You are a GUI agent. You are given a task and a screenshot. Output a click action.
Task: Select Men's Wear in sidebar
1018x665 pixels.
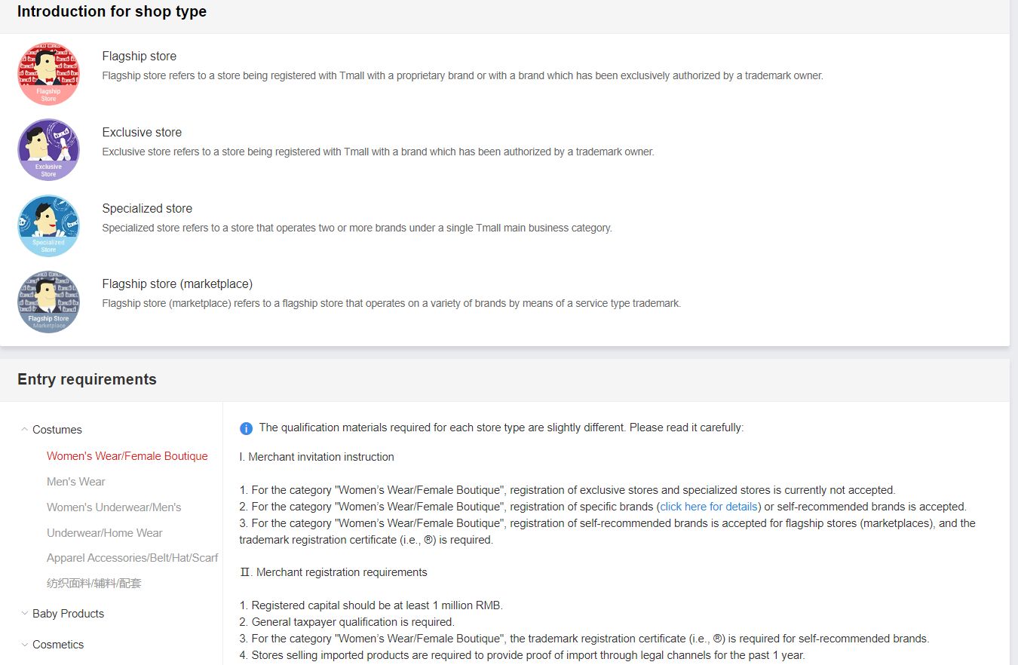75,482
